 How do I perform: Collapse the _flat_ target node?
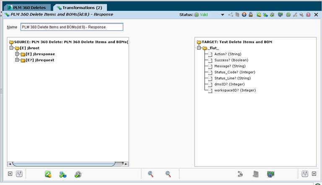[199, 48]
